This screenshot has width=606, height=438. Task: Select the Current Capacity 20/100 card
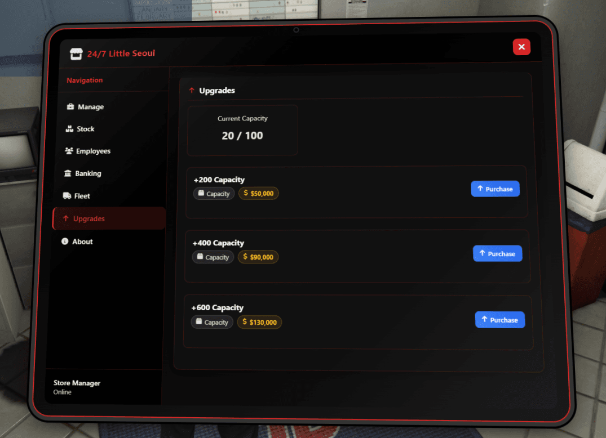coord(242,129)
